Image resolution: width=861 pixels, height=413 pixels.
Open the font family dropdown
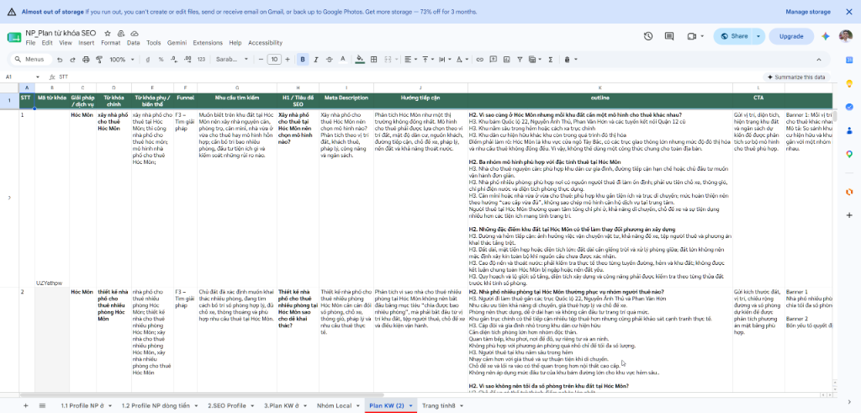click(x=232, y=60)
